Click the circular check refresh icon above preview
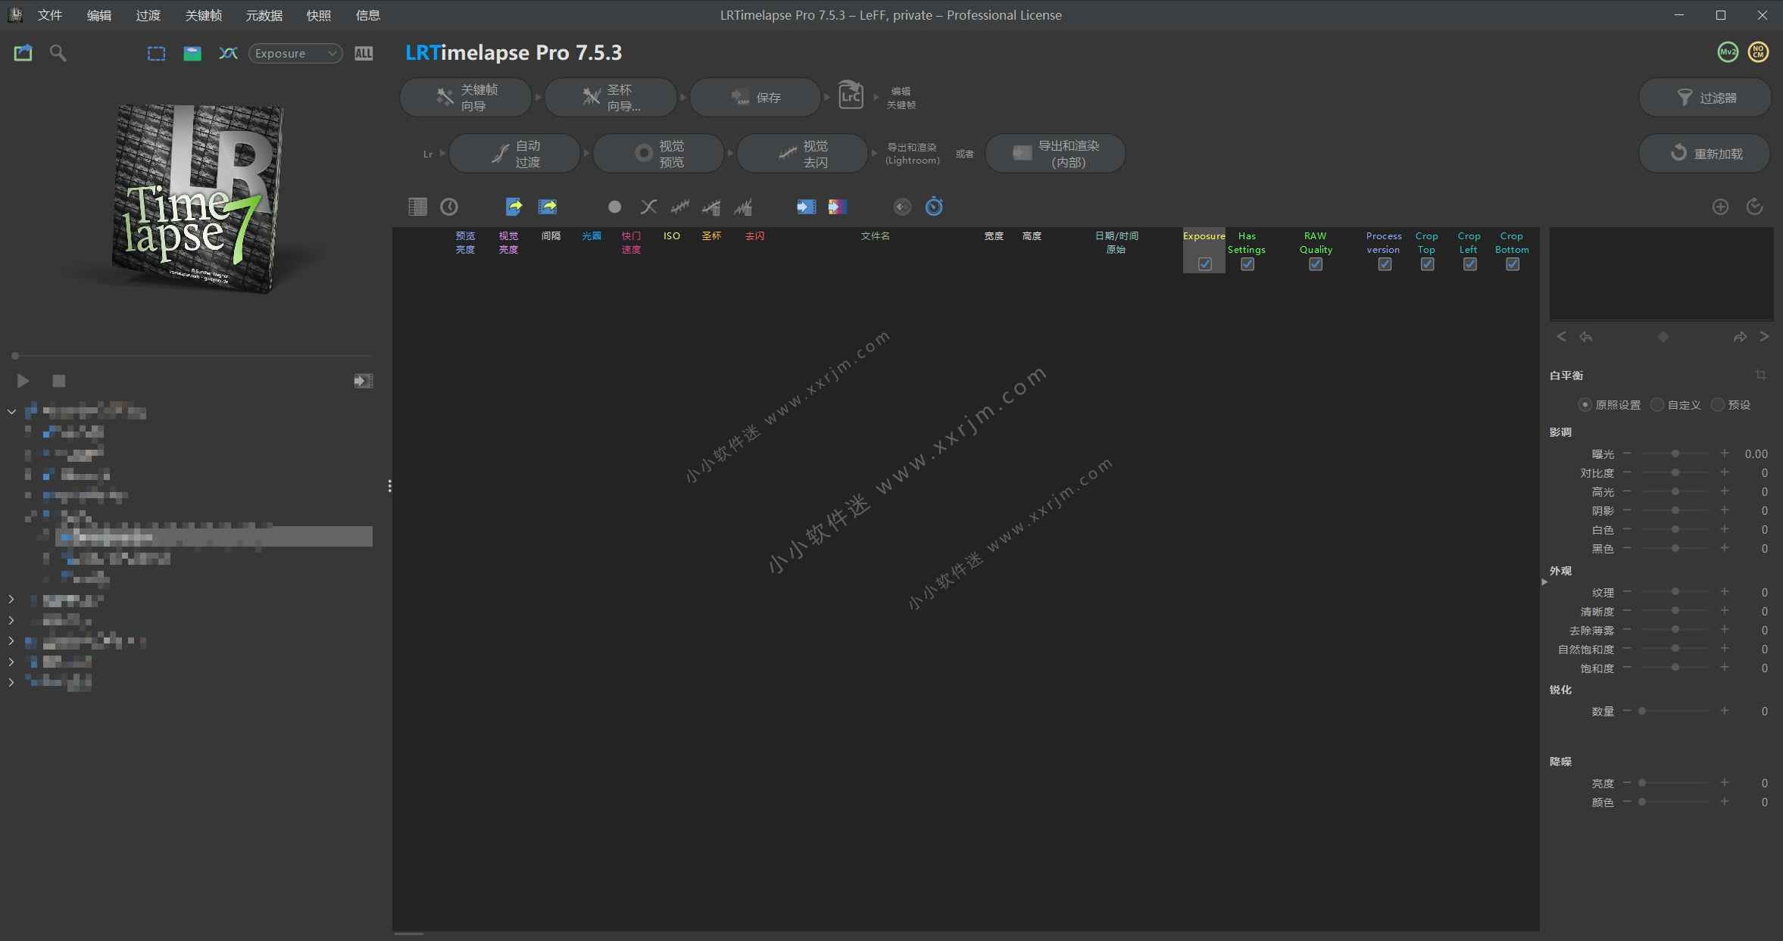The image size is (1783, 941). tap(1754, 207)
